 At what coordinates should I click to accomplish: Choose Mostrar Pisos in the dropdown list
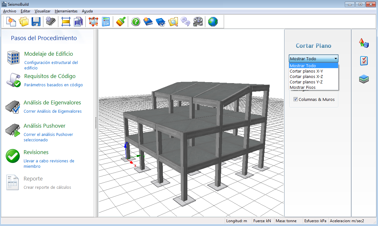point(302,87)
